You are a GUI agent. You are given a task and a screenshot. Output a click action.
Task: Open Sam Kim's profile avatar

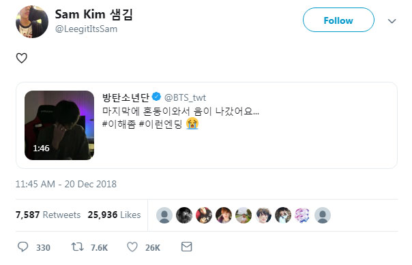[x=32, y=22]
